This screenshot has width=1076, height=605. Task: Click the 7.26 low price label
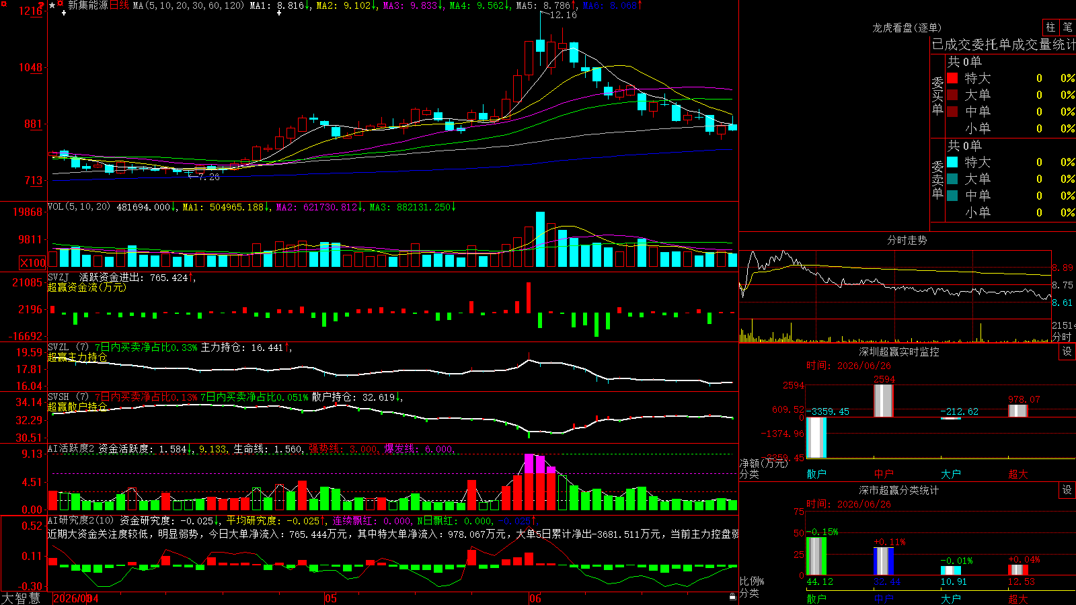(x=208, y=177)
